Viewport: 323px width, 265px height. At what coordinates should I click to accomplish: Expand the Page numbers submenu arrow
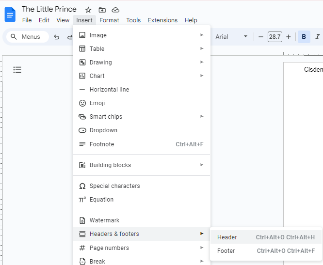202,248
